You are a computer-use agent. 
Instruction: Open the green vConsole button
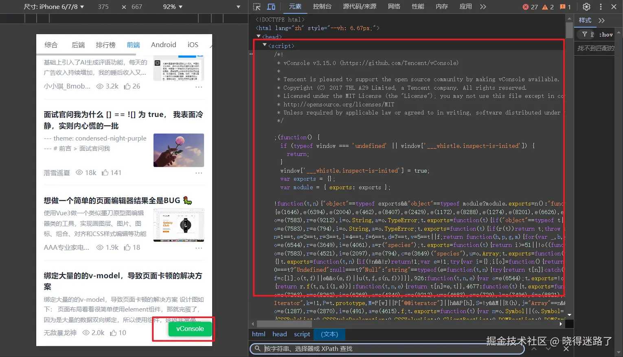point(190,329)
